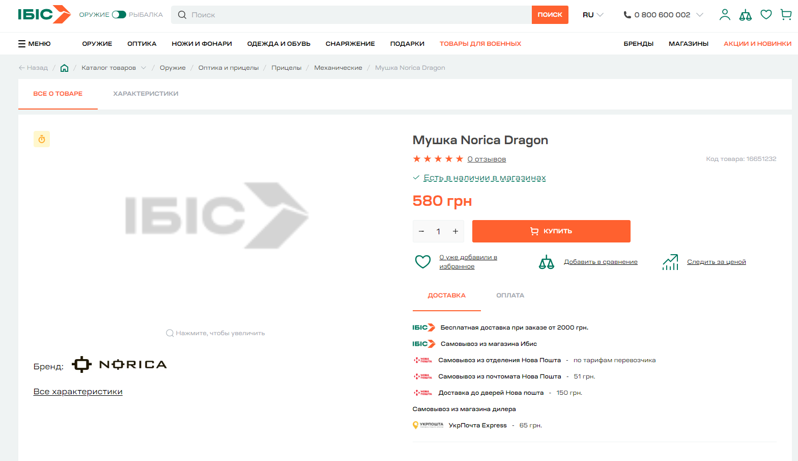
Task: Click the heart icon to add to favorites
Action: tap(422, 262)
